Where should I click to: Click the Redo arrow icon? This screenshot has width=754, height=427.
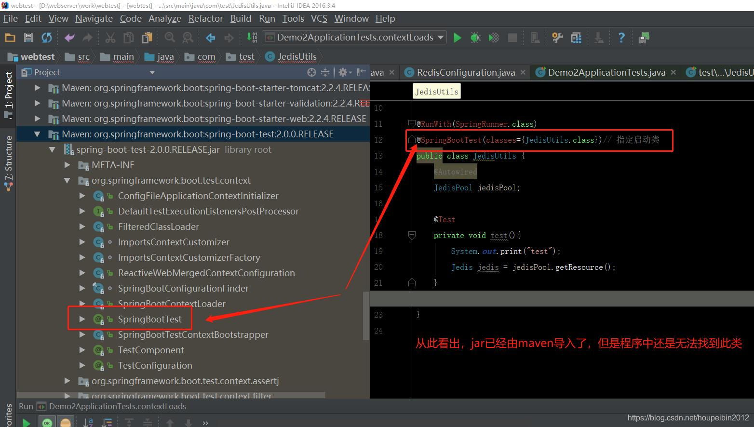(x=88, y=38)
